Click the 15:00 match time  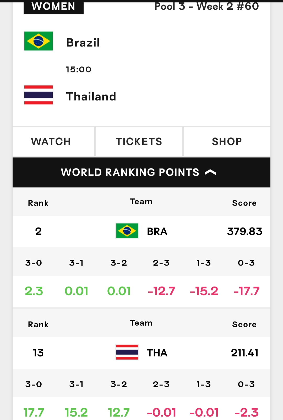point(79,70)
